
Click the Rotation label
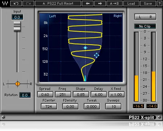11,95
